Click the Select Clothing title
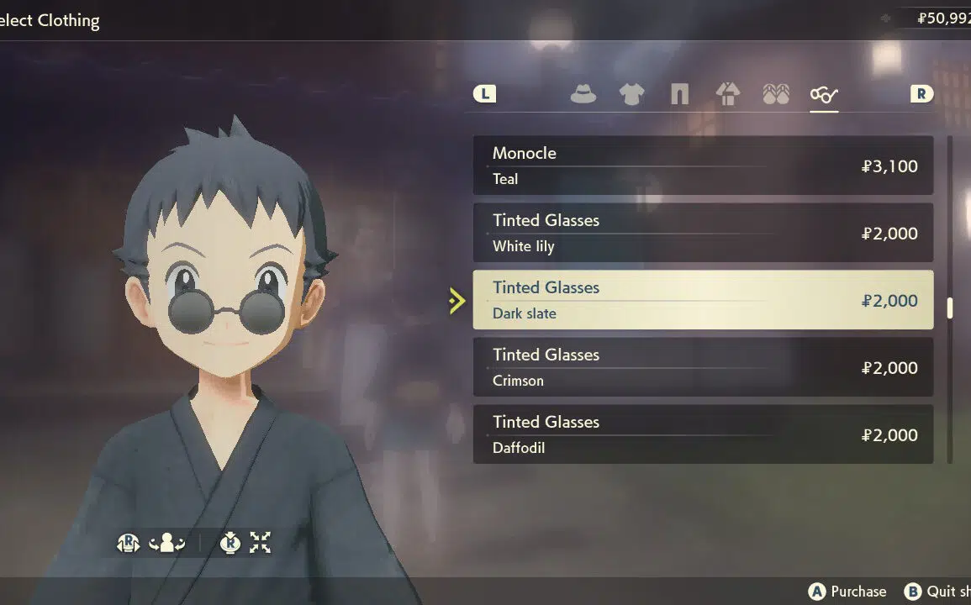Image resolution: width=971 pixels, height=605 pixels. [50, 20]
